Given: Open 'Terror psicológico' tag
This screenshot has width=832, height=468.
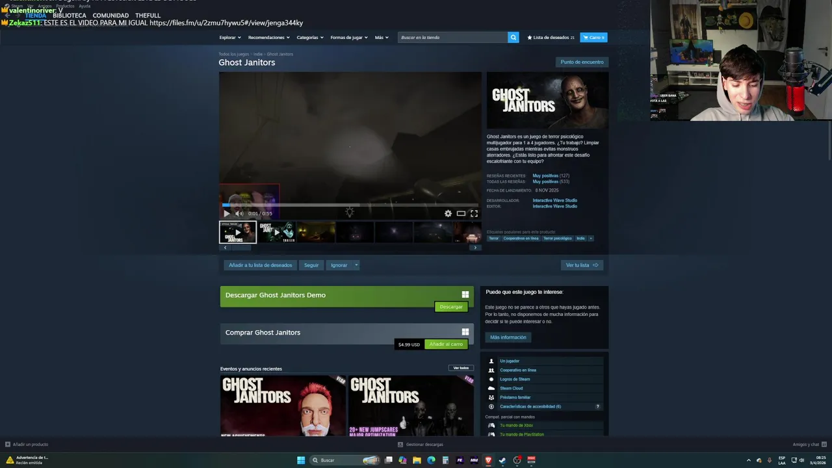Looking at the screenshot, I should coord(558,239).
